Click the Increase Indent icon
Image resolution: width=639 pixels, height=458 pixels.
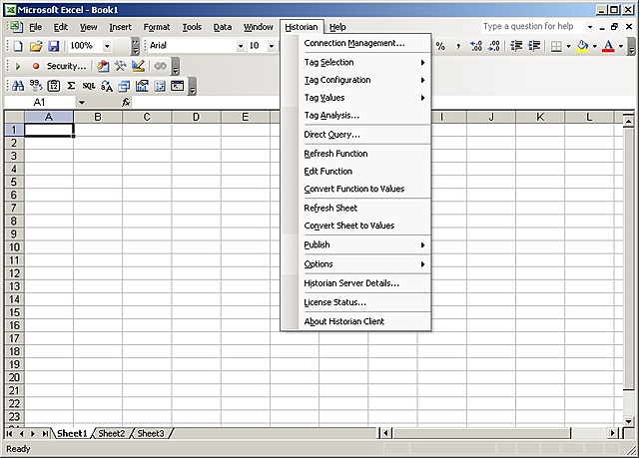pos(534,46)
